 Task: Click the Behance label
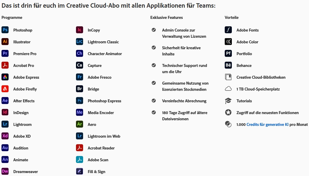click(244, 65)
